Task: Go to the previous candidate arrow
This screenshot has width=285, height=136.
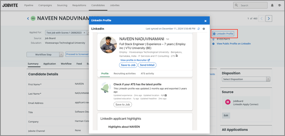Action: click(x=261, y=18)
